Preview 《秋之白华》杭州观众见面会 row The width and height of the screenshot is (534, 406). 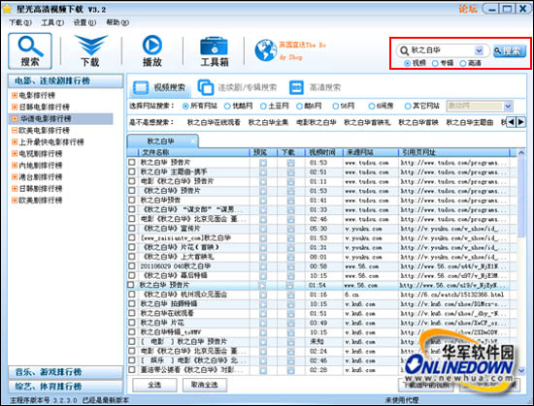pyautogui.click(x=263, y=295)
